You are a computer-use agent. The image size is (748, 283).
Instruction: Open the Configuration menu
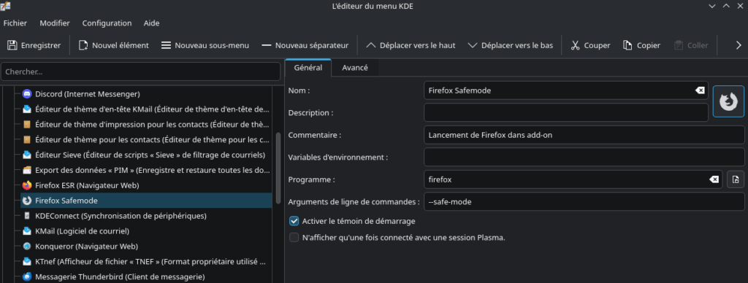tap(107, 23)
